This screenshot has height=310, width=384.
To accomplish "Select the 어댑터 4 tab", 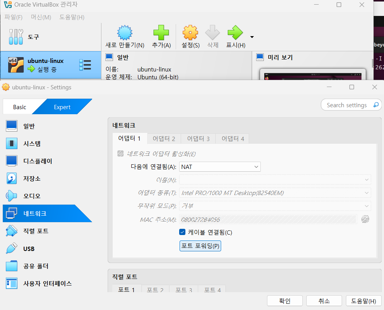I will tap(233, 139).
